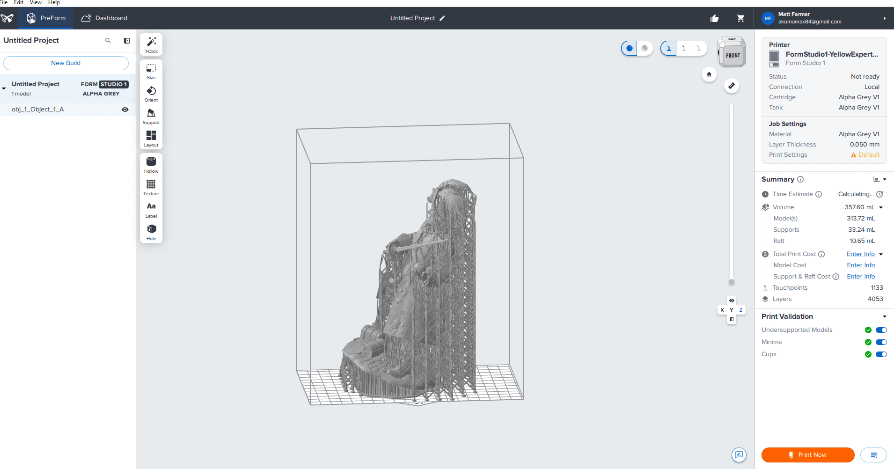Toggle Minima validation switch
This screenshot has width=894, height=469.
tap(881, 342)
